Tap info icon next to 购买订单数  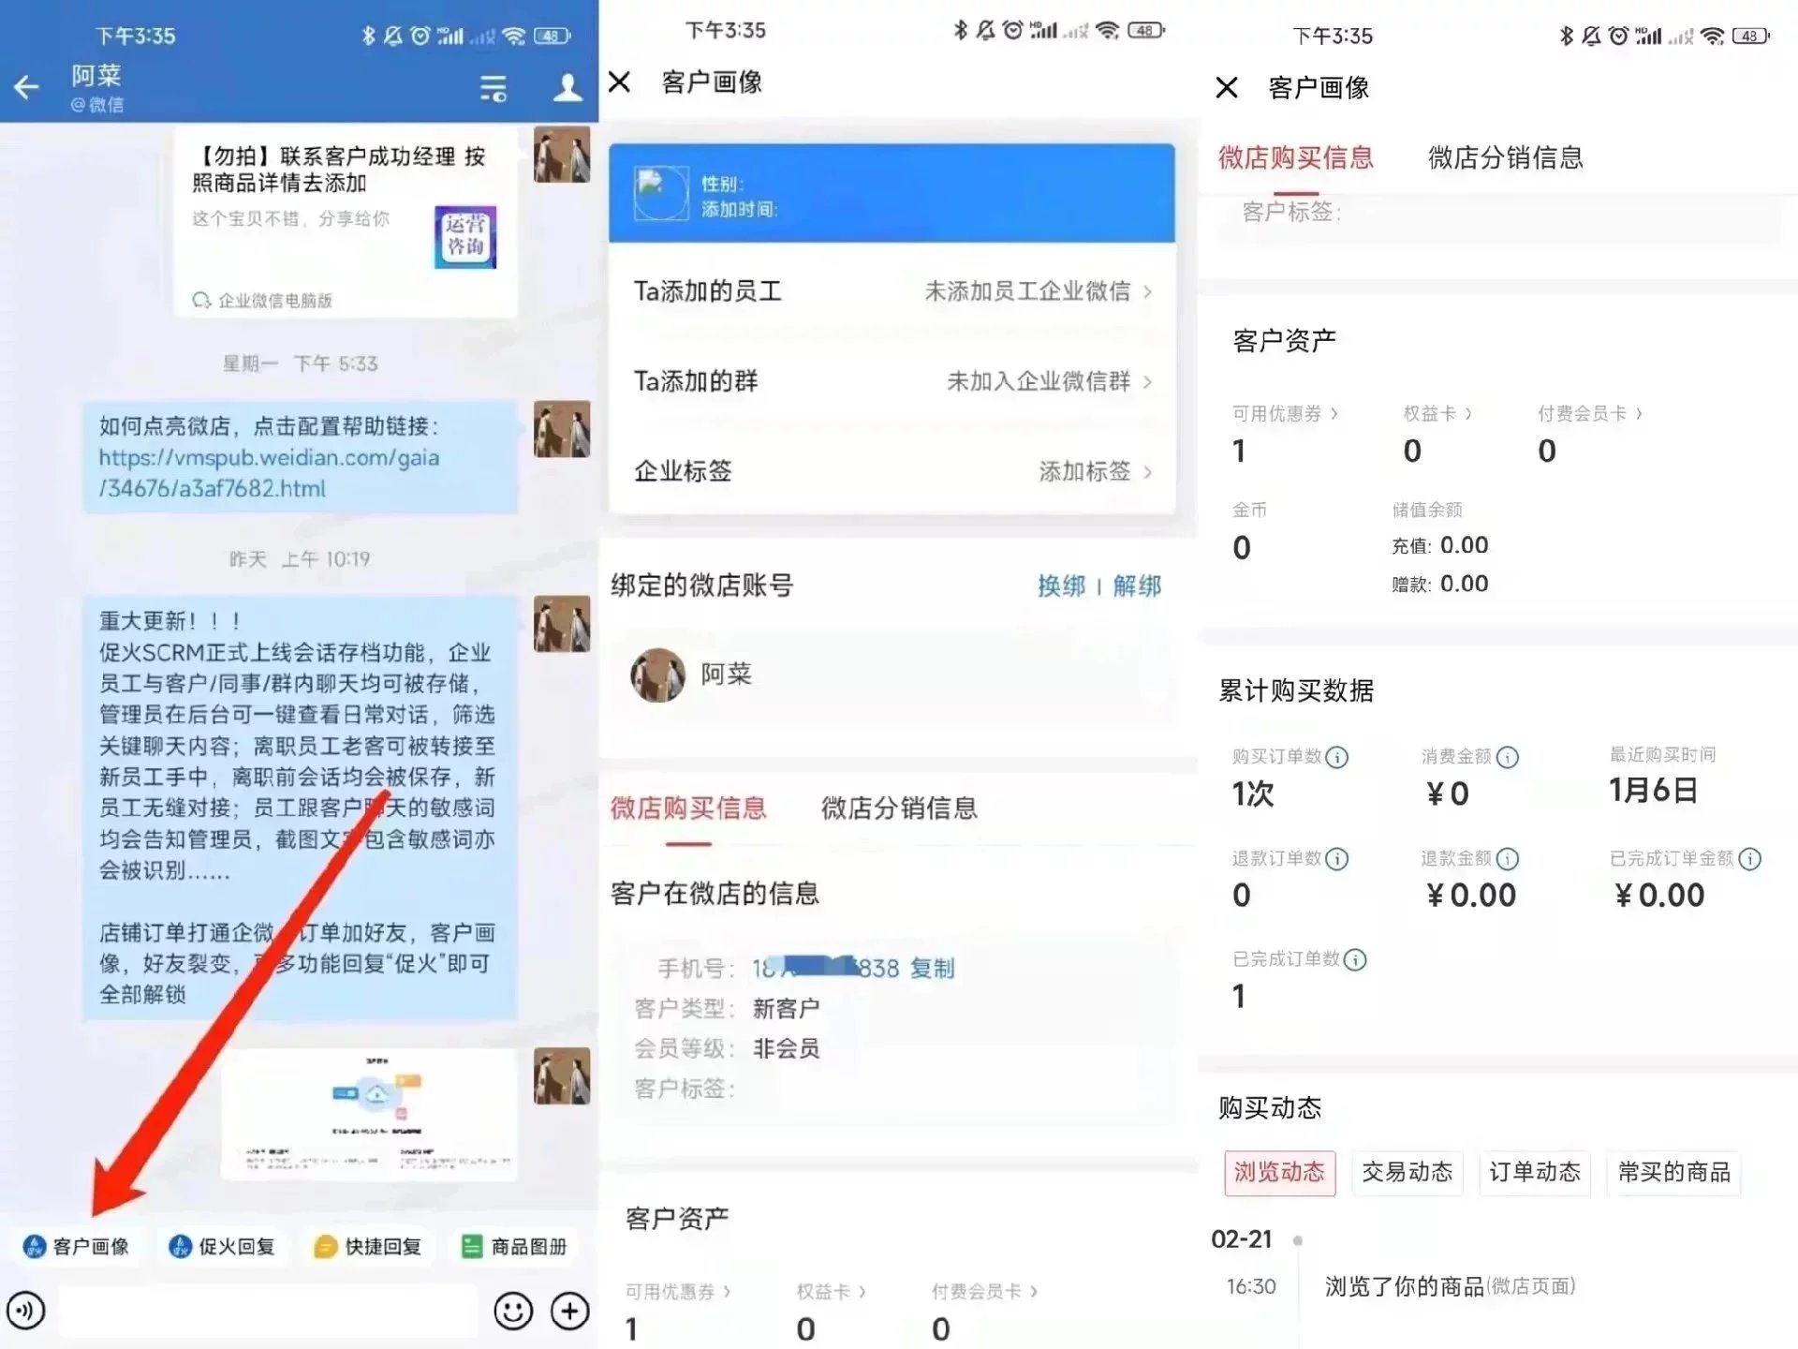(x=1337, y=757)
